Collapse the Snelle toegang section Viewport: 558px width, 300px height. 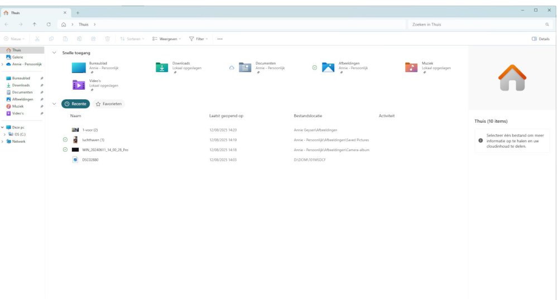[54, 53]
